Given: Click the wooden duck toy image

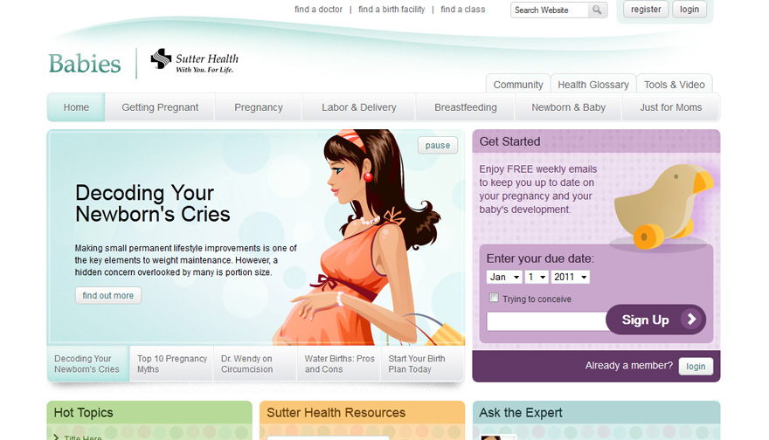Looking at the screenshot, I should click(x=662, y=206).
